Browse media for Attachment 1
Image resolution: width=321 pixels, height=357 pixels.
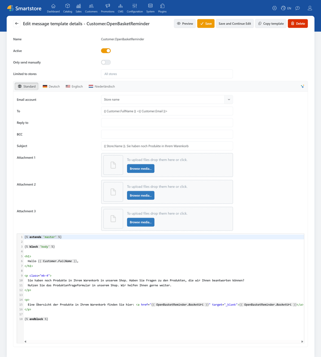pos(141,168)
